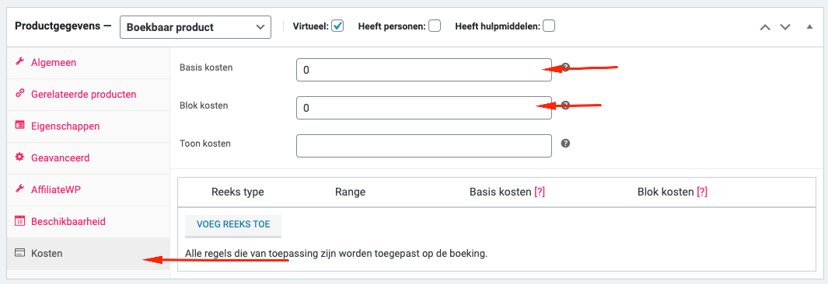Click the help icon beside Toon kosten
828x284 pixels.
(565, 143)
